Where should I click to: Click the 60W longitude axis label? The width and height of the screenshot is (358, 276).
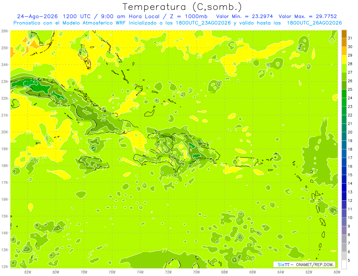(x=337, y=272)
